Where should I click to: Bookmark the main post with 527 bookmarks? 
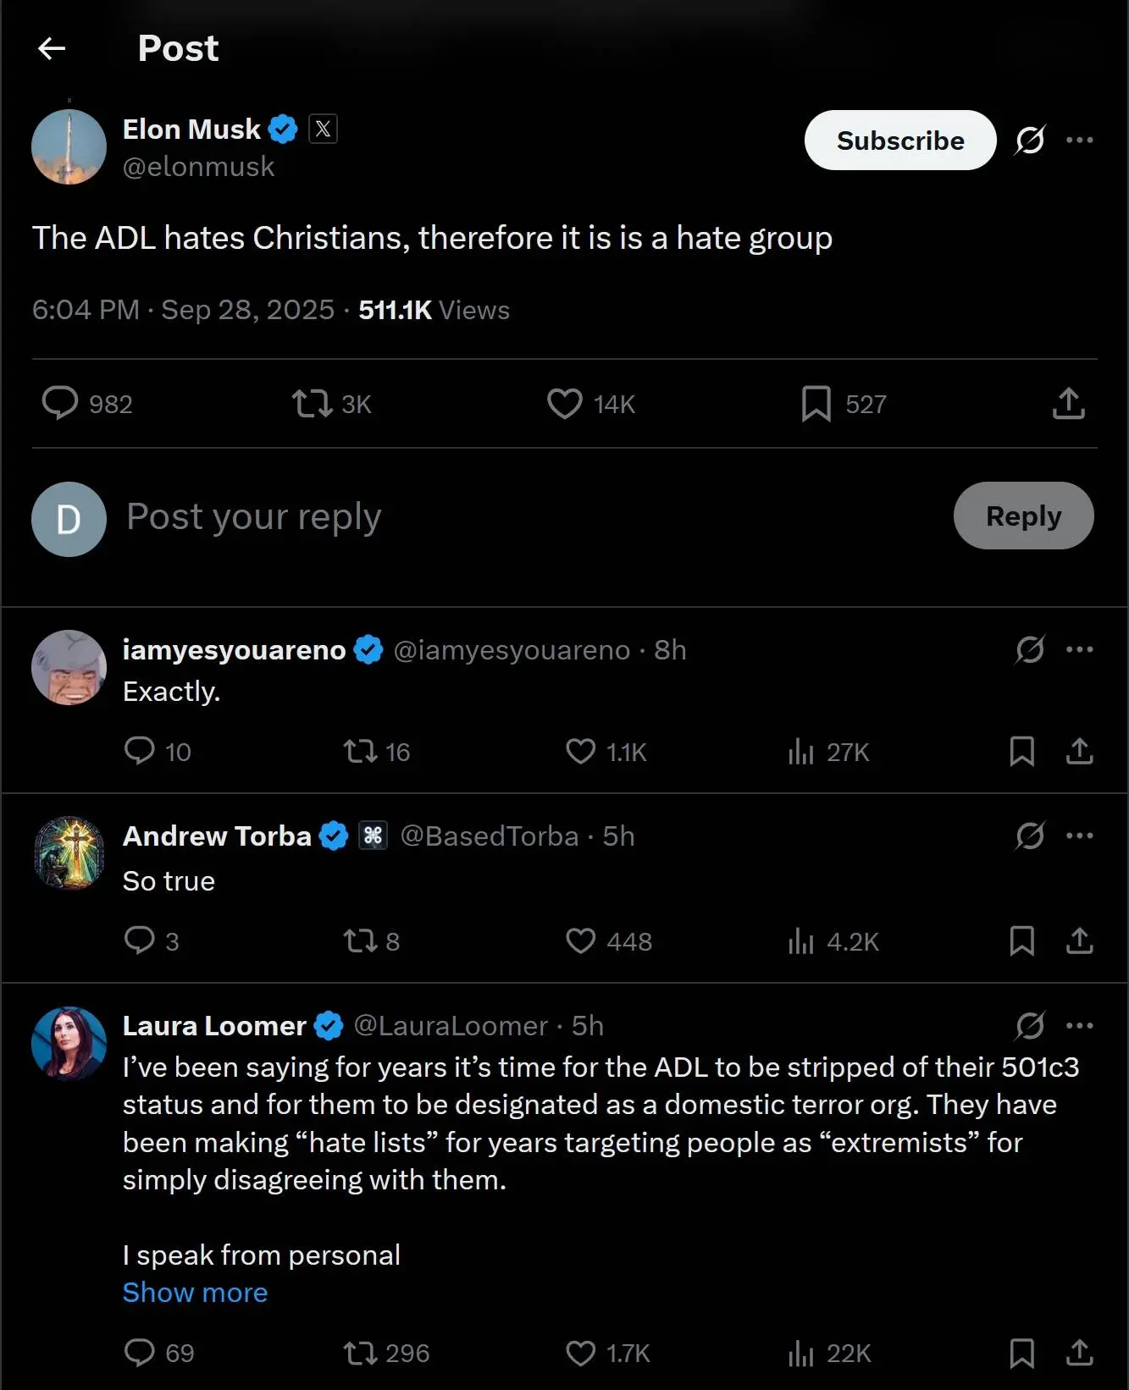point(816,404)
